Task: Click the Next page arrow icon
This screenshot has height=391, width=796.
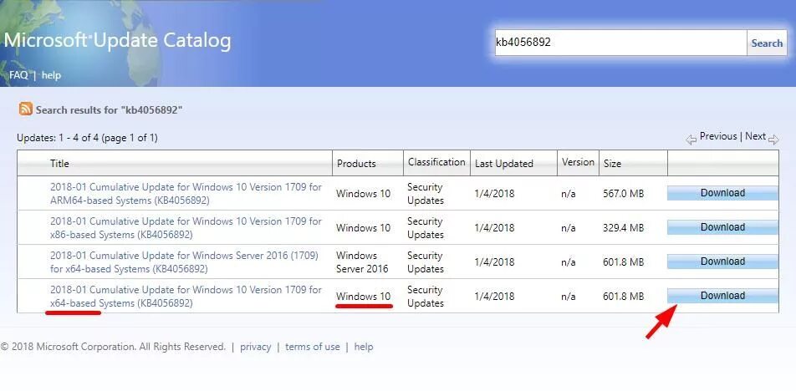Action: [773, 140]
